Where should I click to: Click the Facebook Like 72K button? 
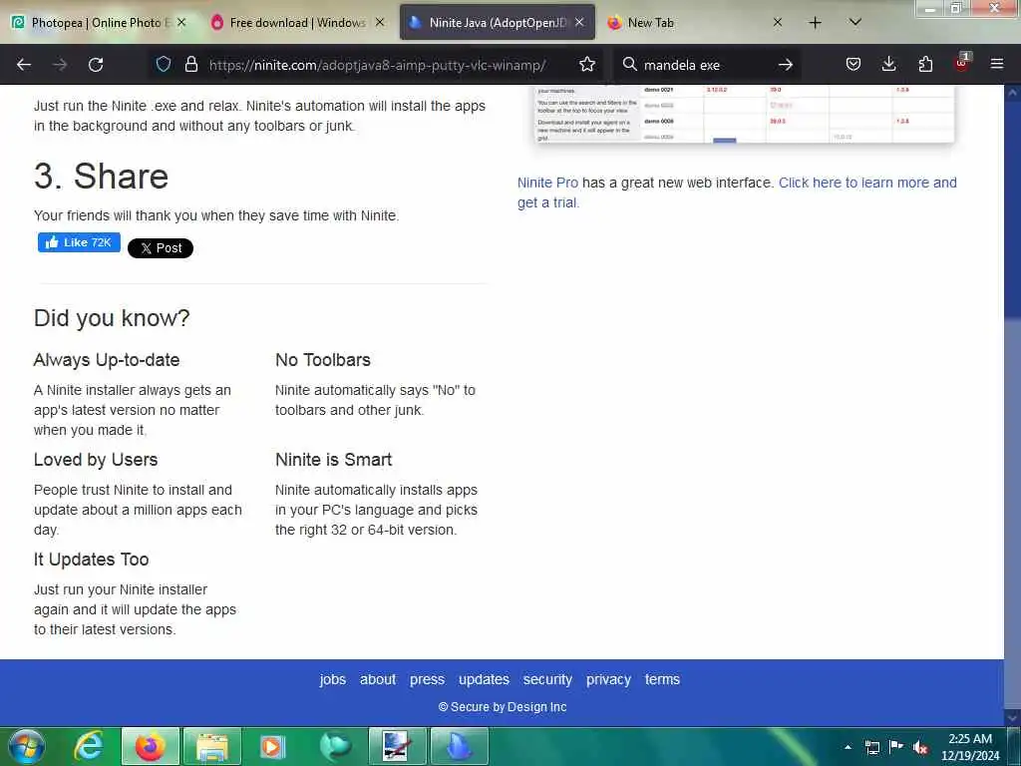click(79, 242)
